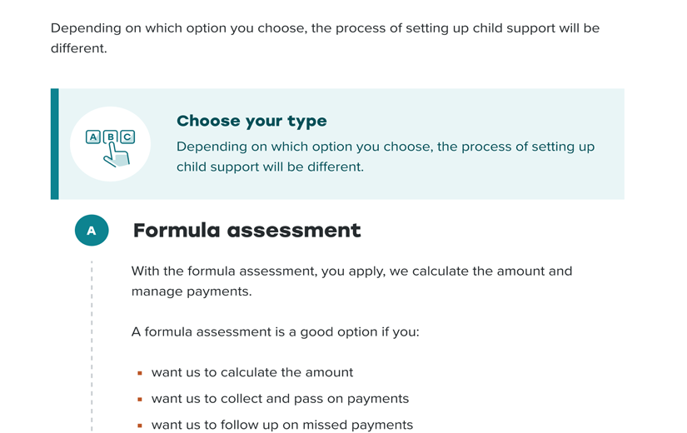Screen dimensions: 687x433
Task: Click bullet marker beside follow up missed payments
Action: [x=140, y=426]
